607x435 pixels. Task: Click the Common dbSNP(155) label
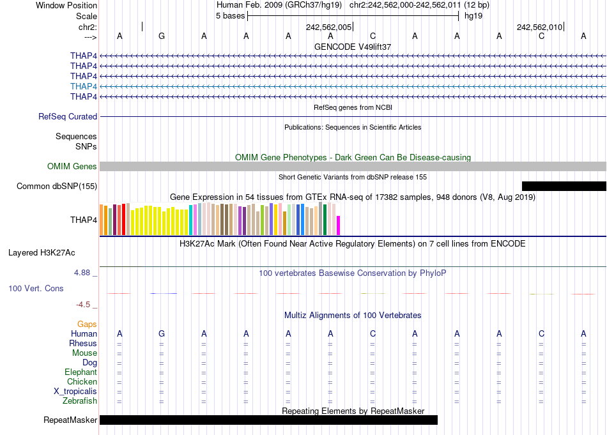tap(57, 186)
